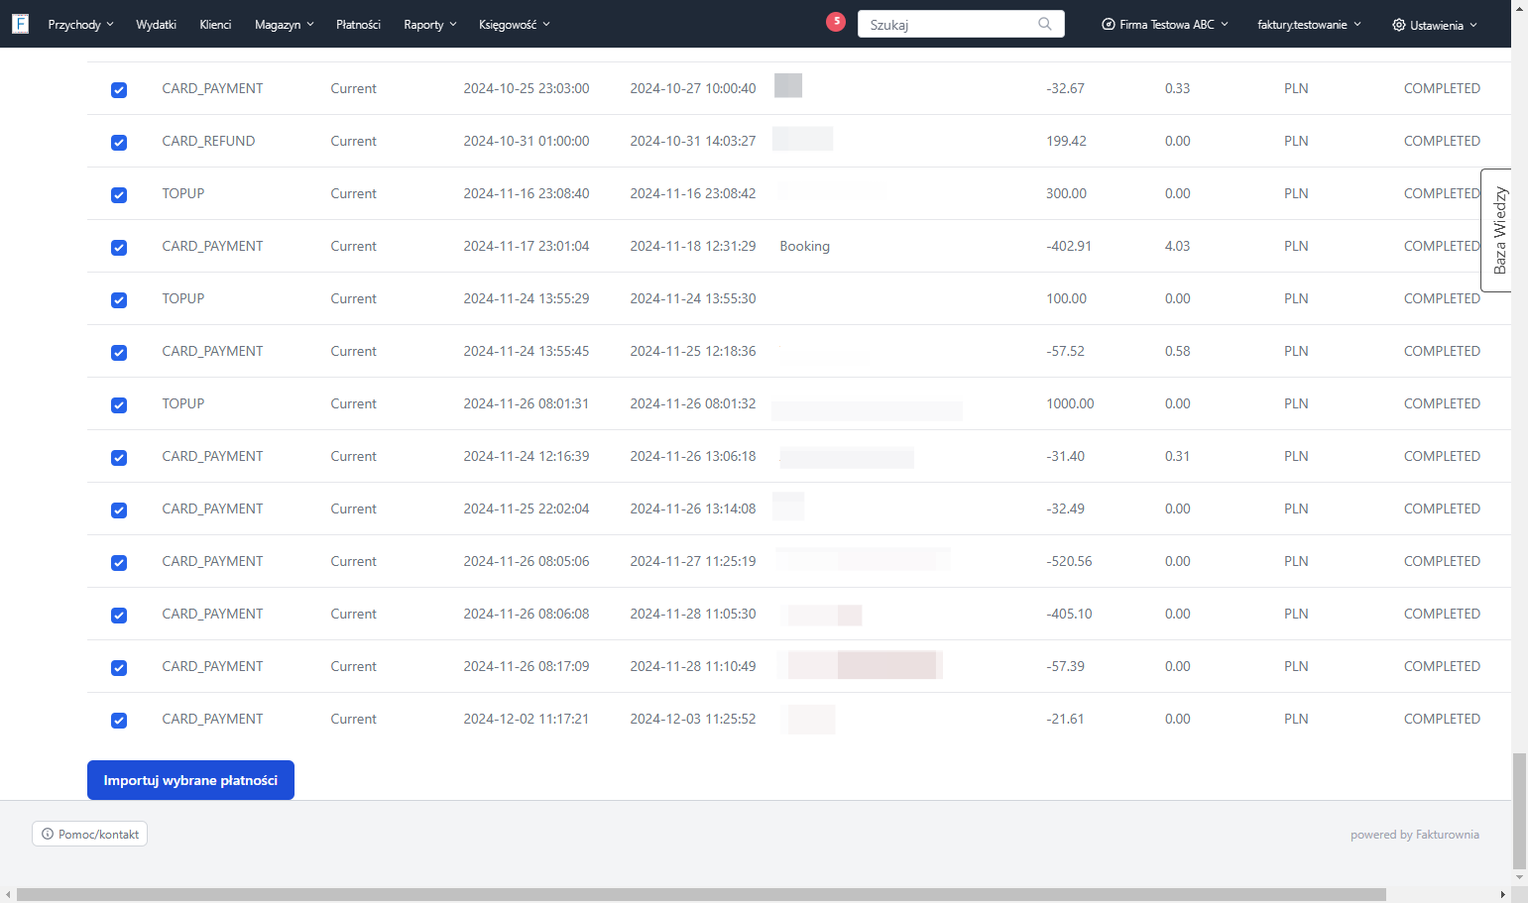
Task: Deselect the TOPUP 1000.00 row checkbox
Action: pyautogui.click(x=119, y=405)
